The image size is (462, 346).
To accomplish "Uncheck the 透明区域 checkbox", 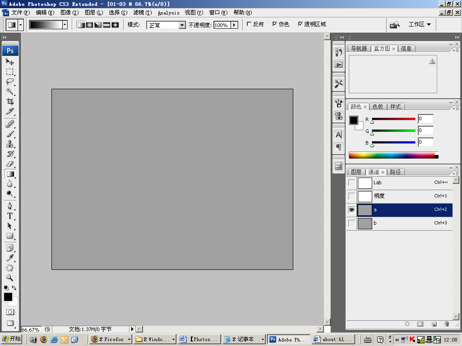I will pos(300,24).
